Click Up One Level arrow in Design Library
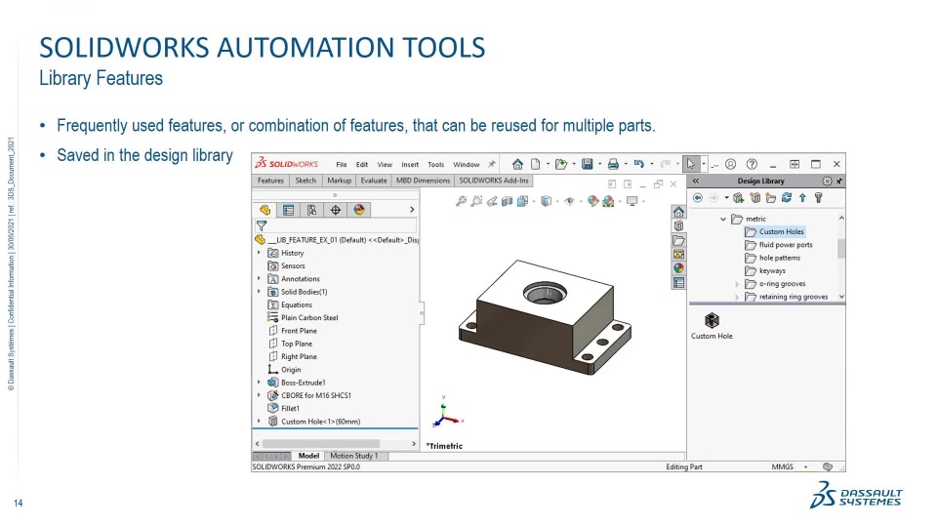Screen dimensions: 937x527 (x=802, y=198)
